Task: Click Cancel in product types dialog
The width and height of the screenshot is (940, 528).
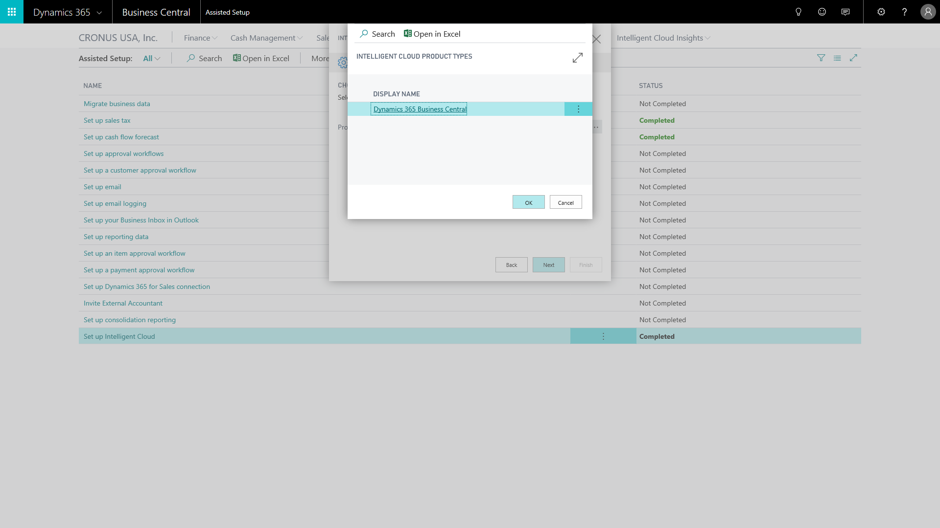Action: (x=566, y=202)
